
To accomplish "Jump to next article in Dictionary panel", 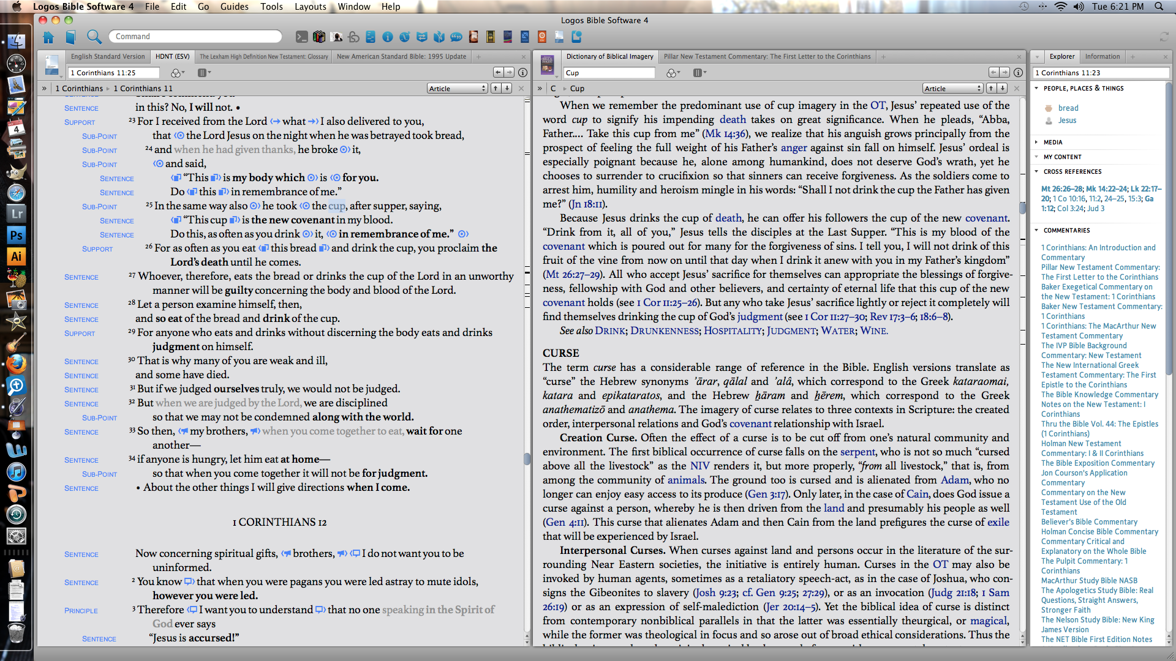I will (1003, 88).
